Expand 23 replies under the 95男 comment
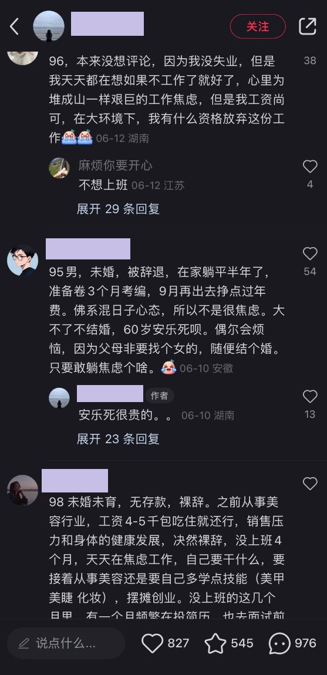 [x=118, y=438]
